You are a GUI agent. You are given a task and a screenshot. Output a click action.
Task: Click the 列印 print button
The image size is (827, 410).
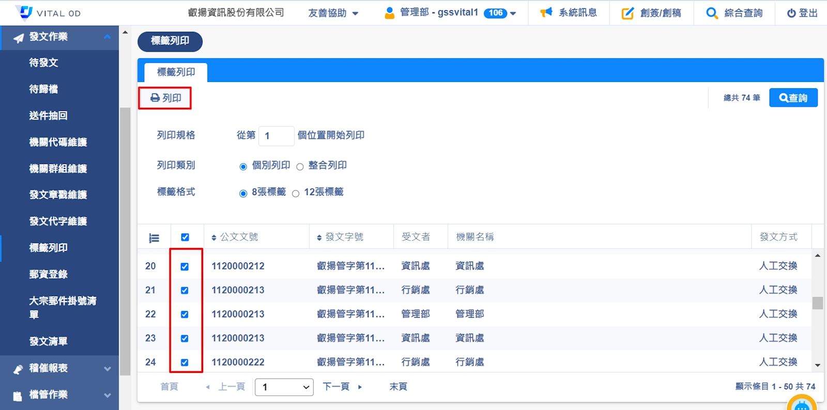165,98
